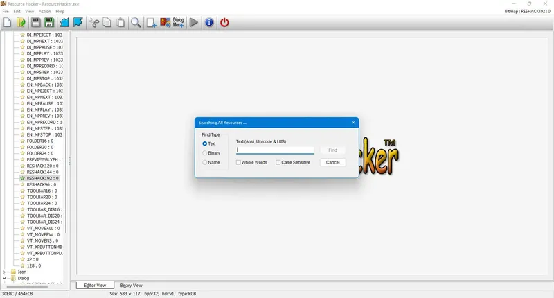Click the Add image resource icon
554x298 pixels.
click(165, 23)
